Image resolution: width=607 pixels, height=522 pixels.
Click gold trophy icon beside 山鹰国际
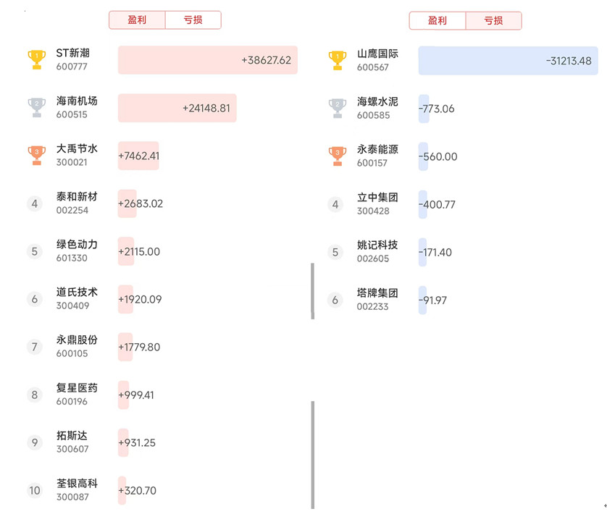(337, 60)
